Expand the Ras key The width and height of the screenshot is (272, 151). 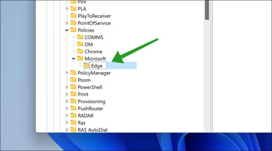click(67, 123)
